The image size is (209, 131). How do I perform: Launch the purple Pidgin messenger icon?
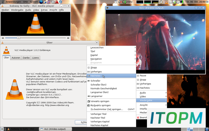click(x=49, y=2)
